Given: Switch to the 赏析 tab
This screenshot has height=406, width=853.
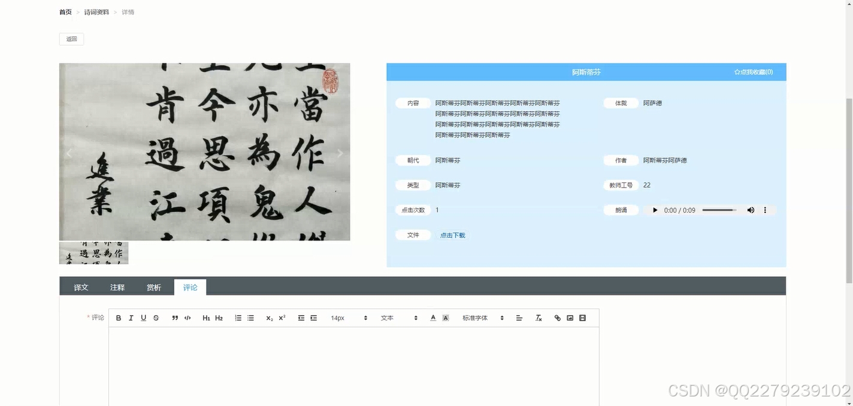Looking at the screenshot, I should (x=153, y=287).
